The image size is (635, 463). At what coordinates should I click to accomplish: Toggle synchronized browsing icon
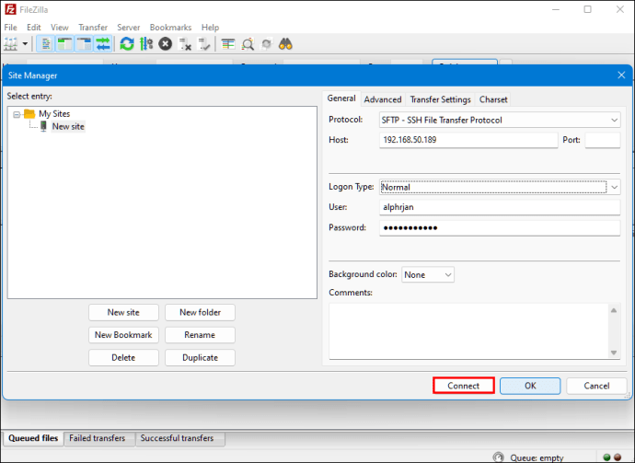[x=267, y=44]
